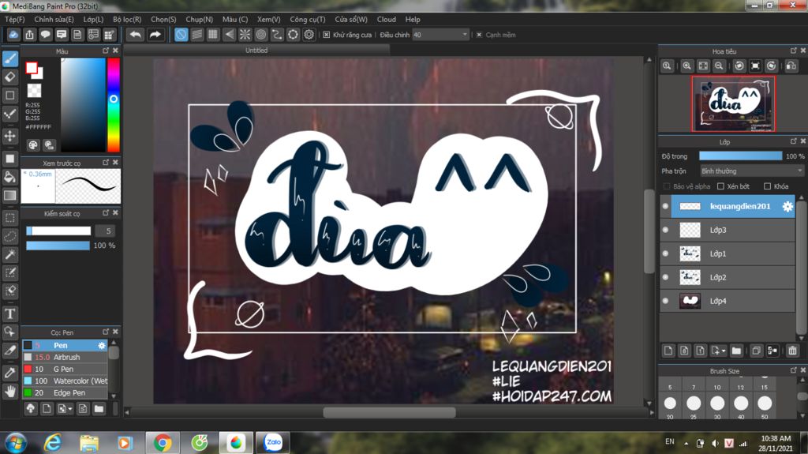Toggle visibility of lequangdien201 layer
Screen dimensions: 808x454
pos(665,206)
